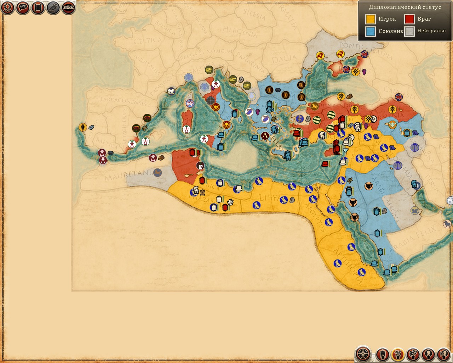Open the AVE chat bubble
The height and width of the screenshot is (363, 453).
23,7
